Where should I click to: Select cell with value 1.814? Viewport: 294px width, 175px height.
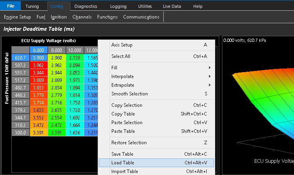(x=75, y=95)
